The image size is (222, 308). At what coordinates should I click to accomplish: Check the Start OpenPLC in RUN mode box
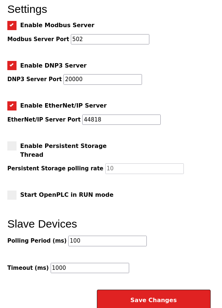point(12,195)
